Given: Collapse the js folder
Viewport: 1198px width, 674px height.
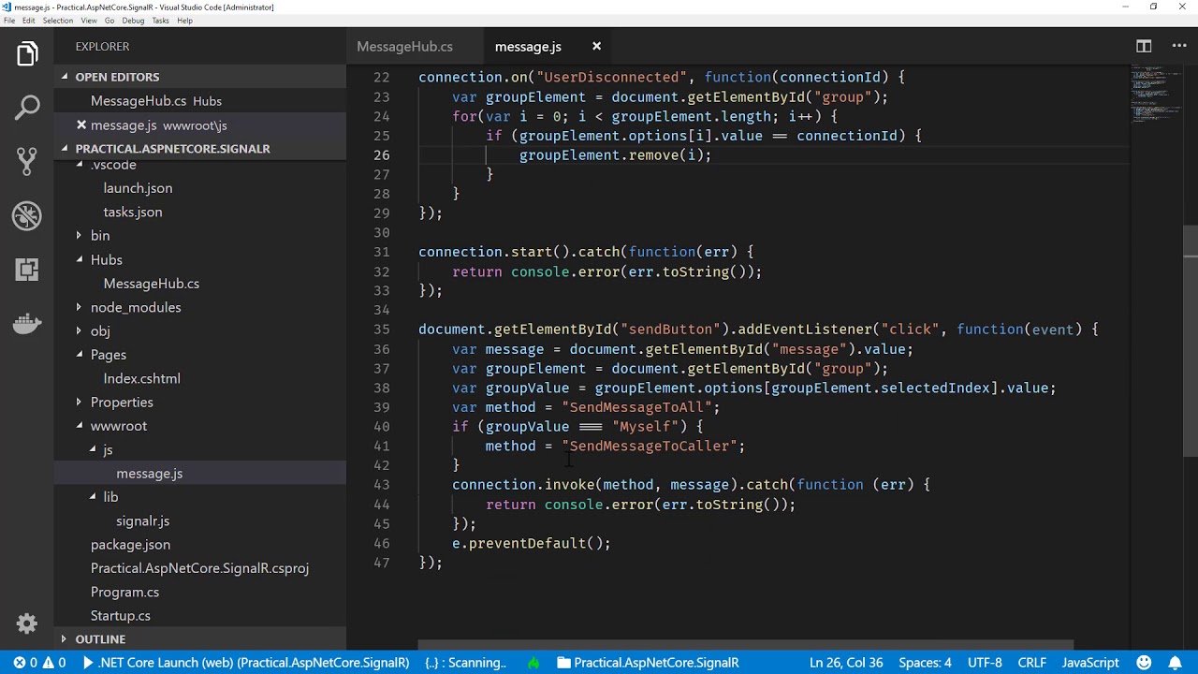Looking at the screenshot, I should [x=108, y=449].
